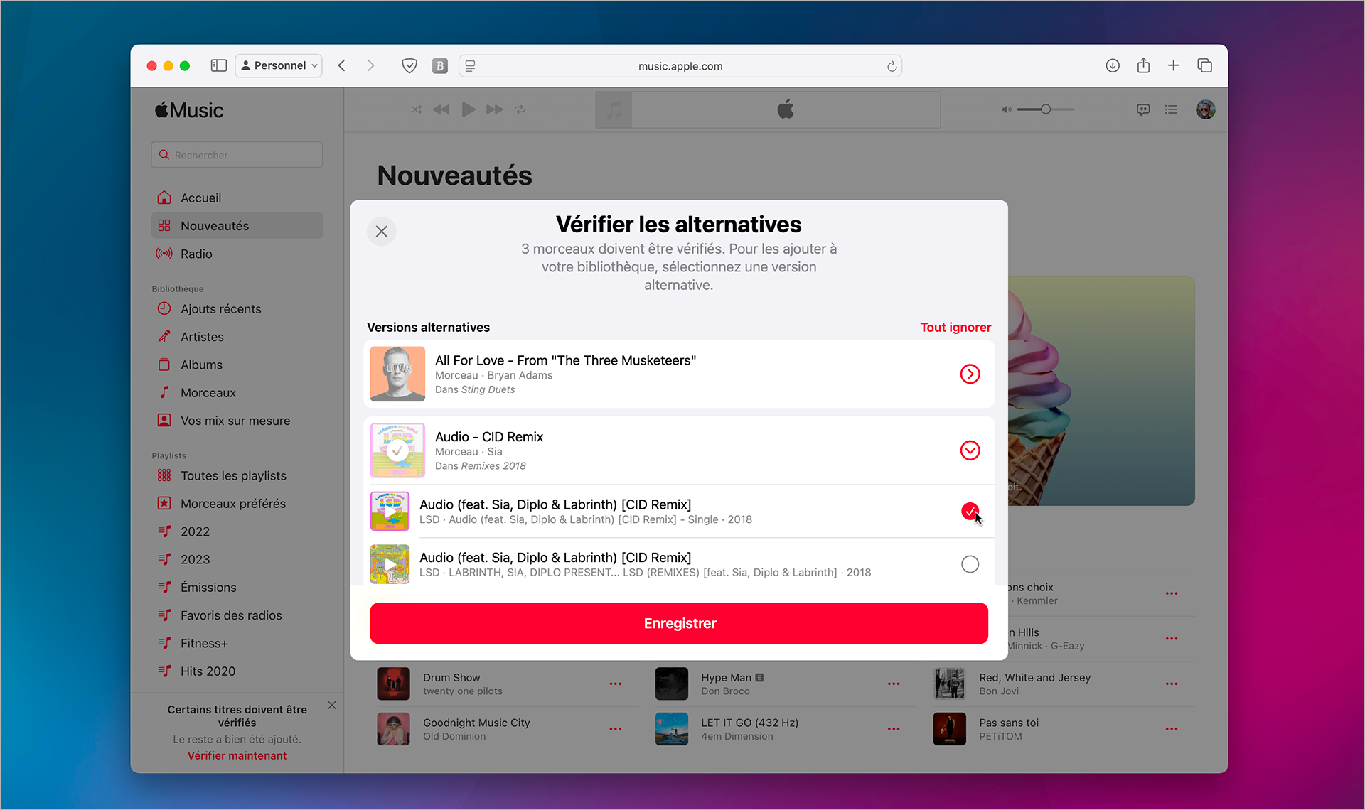
Task: Play preview of LSD (REMIXES) version thumbnail
Action: coord(390,564)
